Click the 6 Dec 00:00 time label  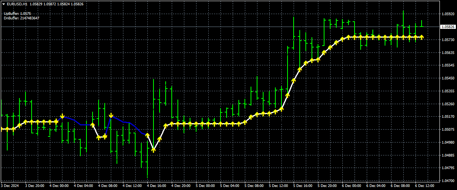pos(352,186)
